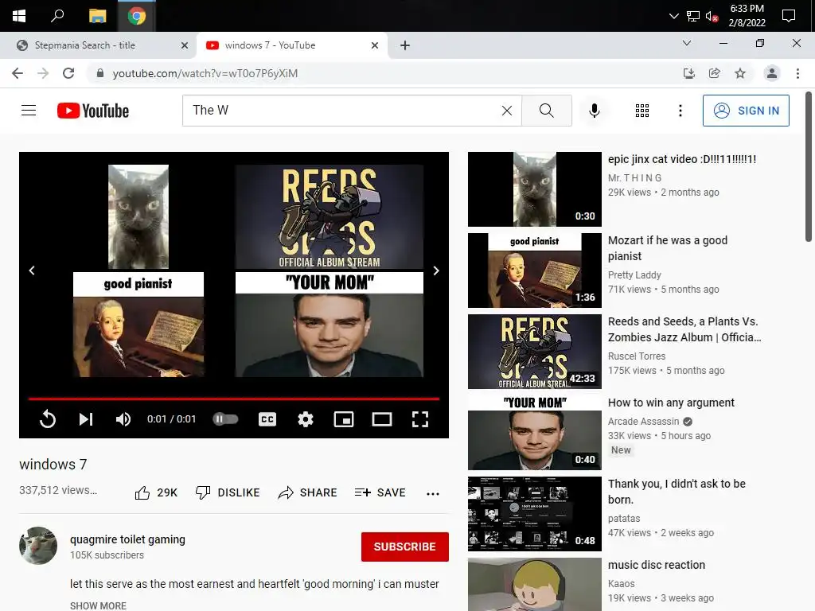Enter full screen mode
Viewport: 815px width, 611px height.
[420, 418]
